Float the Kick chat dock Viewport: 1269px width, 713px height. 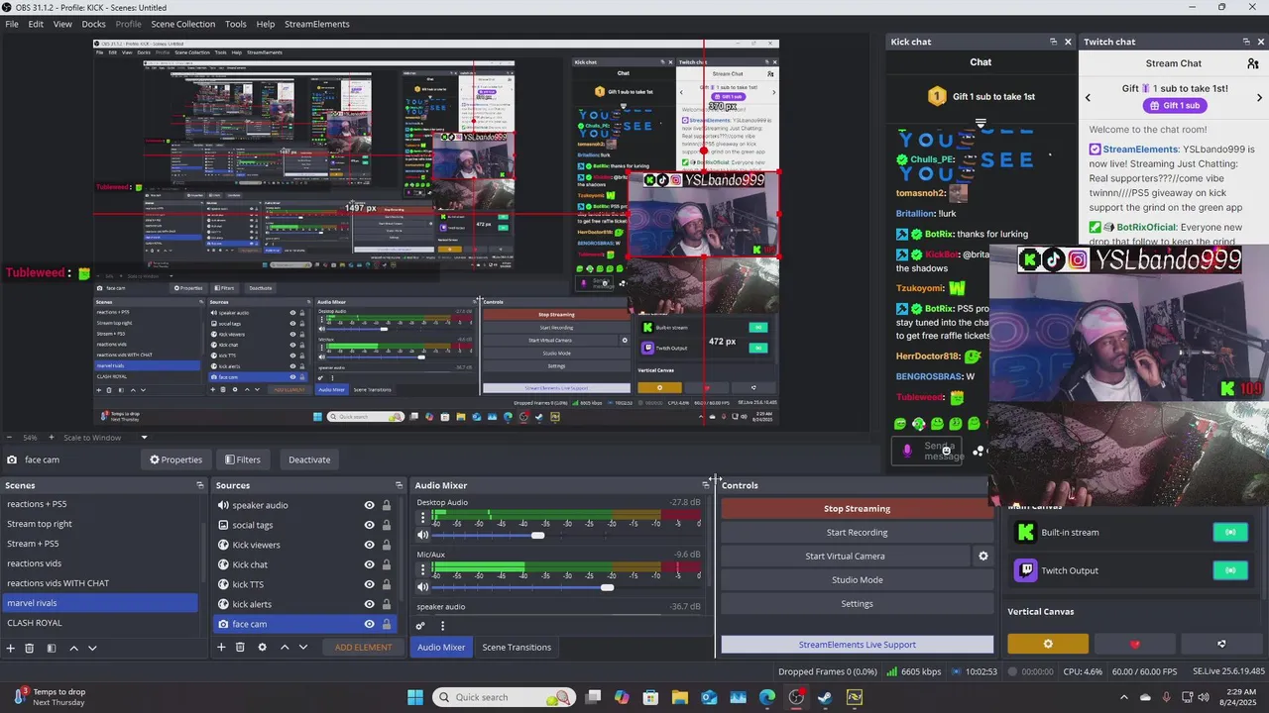click(x=1053, y=42)
